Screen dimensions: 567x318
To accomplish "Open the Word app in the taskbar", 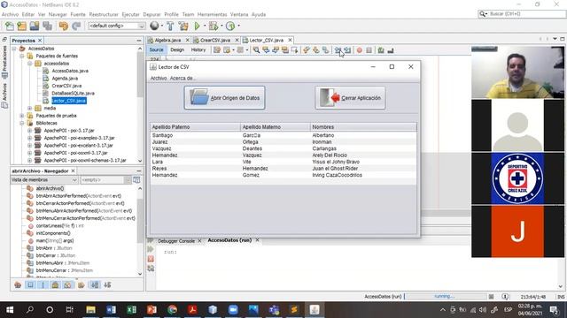I will pyautogui.click(x=112, y=310).
